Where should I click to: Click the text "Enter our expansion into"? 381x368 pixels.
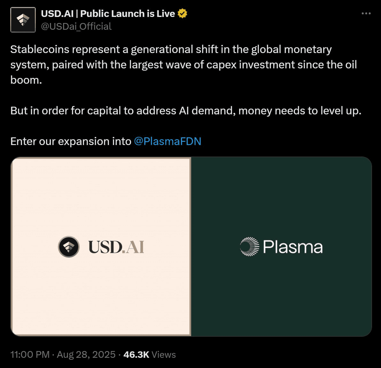click(x=71, y=141)
